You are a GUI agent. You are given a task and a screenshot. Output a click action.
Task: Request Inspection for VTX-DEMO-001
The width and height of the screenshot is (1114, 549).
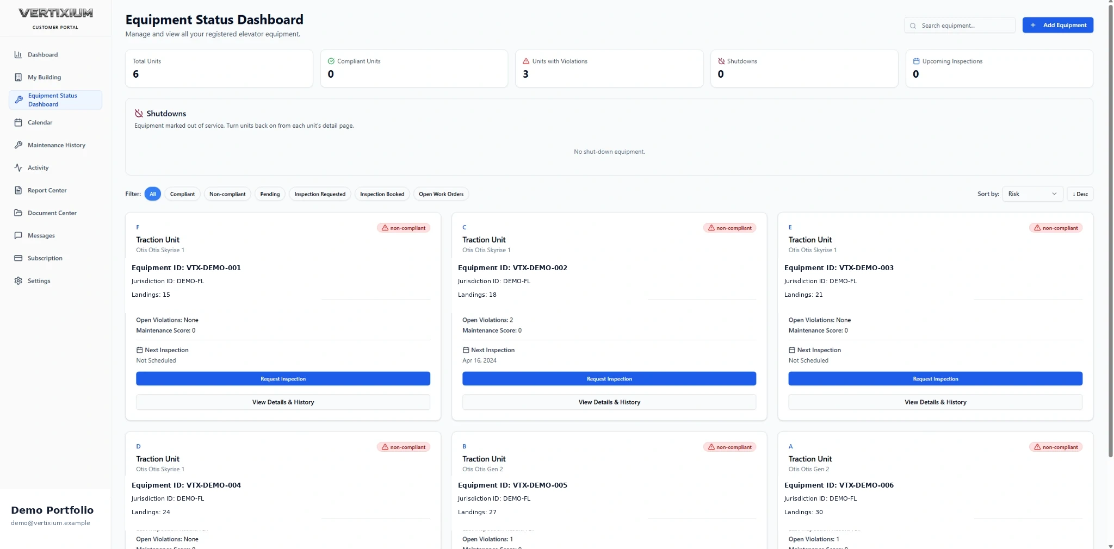283,379
